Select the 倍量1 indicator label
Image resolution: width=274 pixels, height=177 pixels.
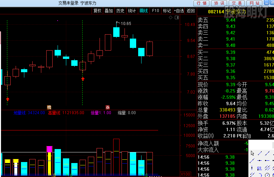click(x=101, y=113)
